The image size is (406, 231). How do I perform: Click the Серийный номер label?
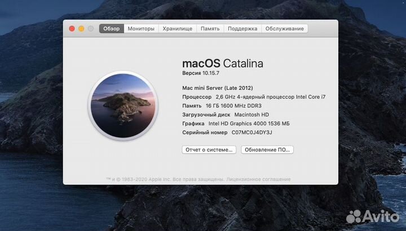click(x=205, y=133)
